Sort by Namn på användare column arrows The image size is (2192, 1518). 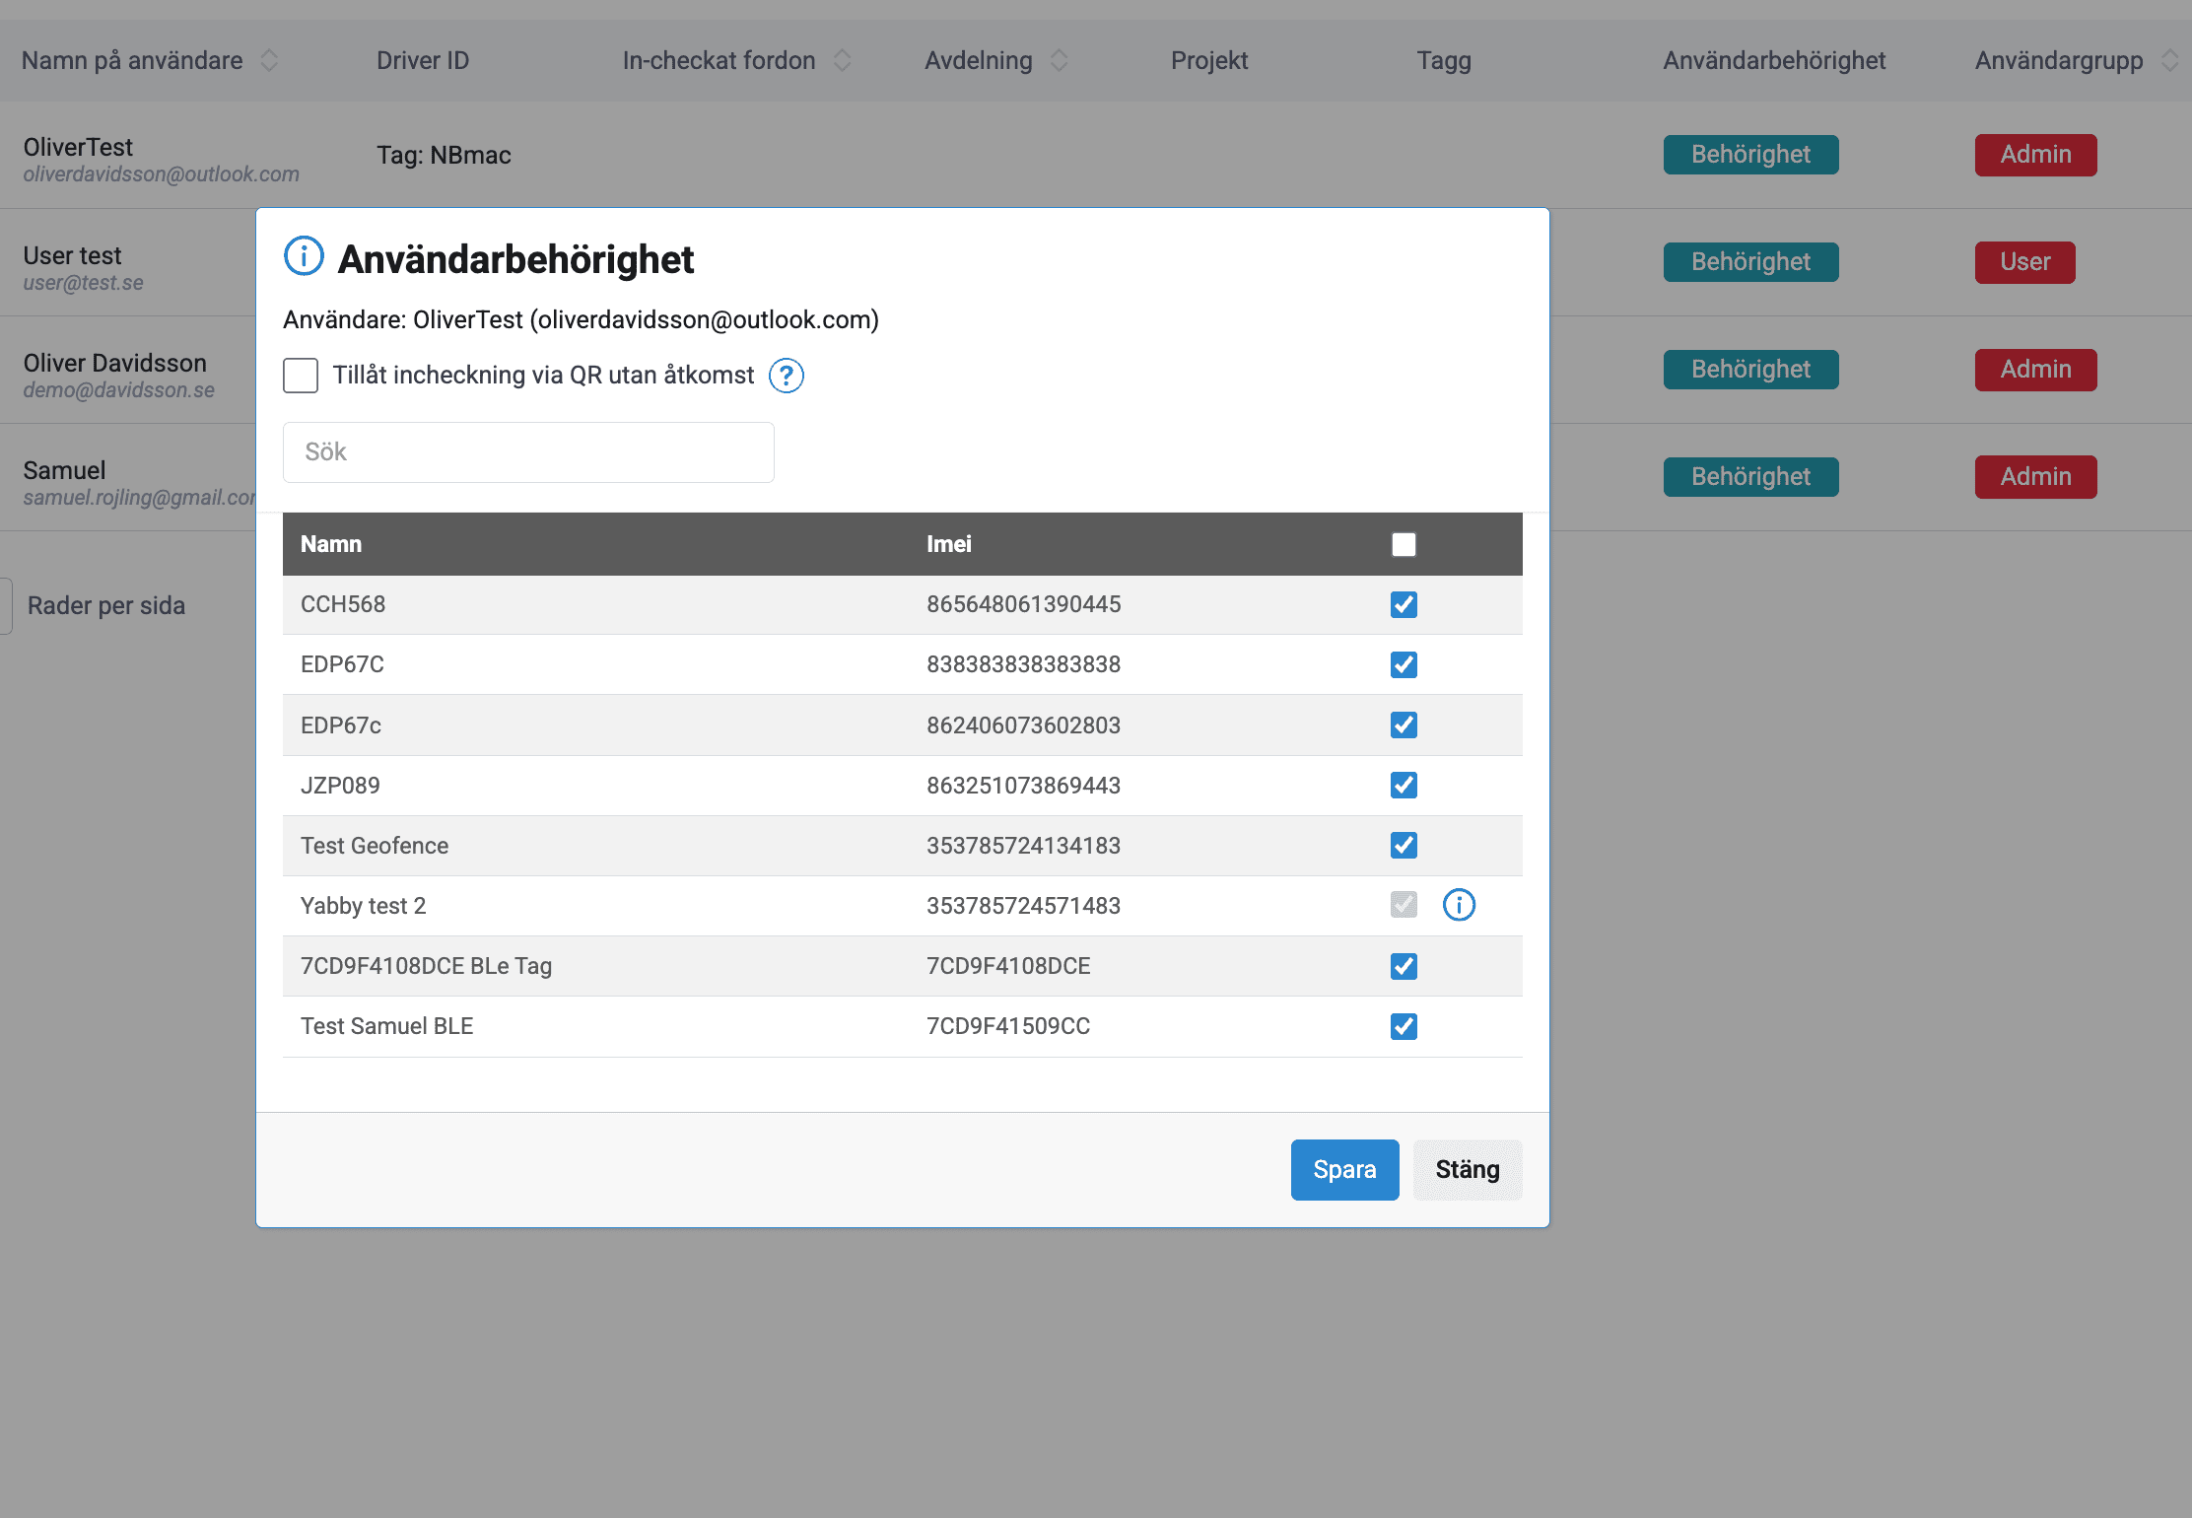tap(269, 61)
